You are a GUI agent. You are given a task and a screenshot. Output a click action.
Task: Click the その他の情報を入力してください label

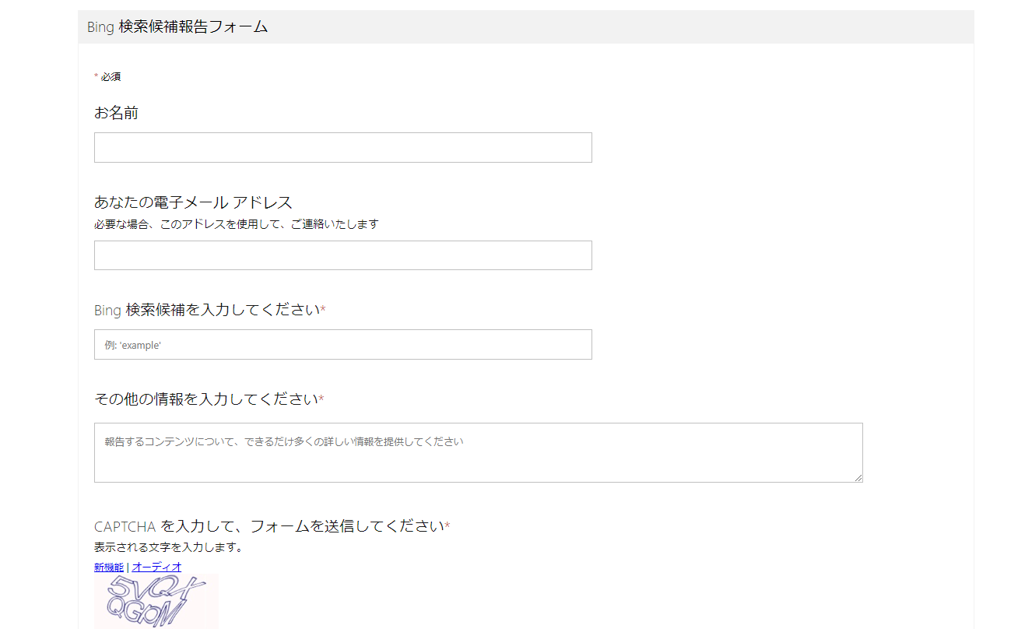(209, 399)
